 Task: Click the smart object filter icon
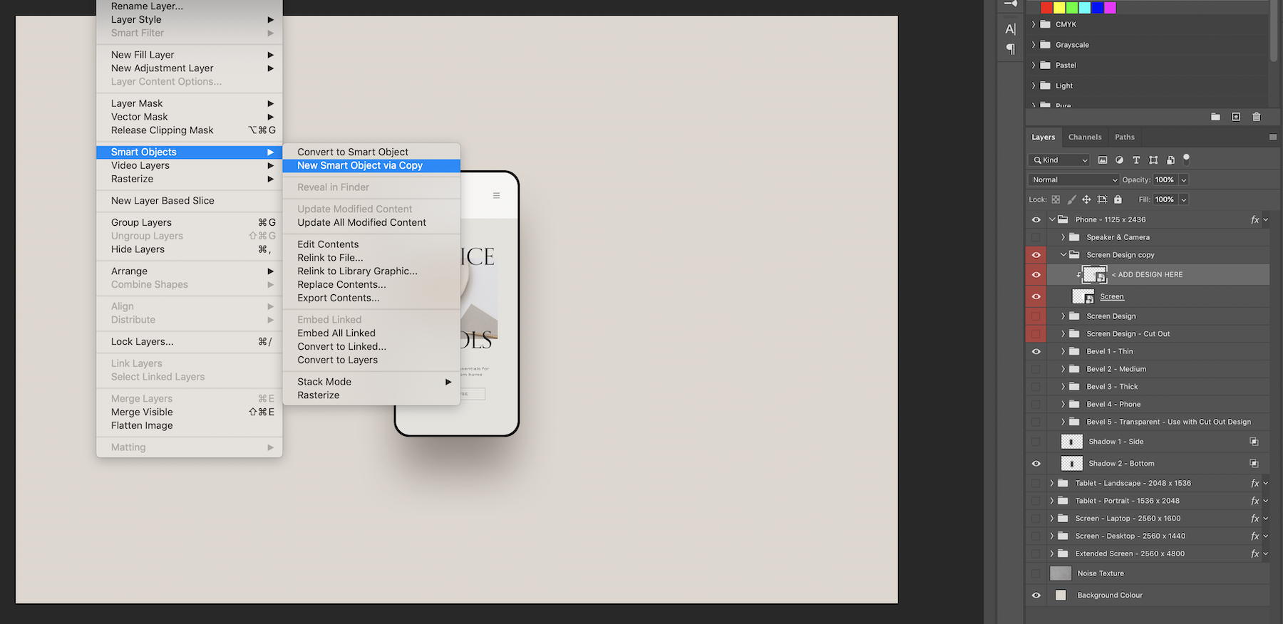coord(1170,160)
